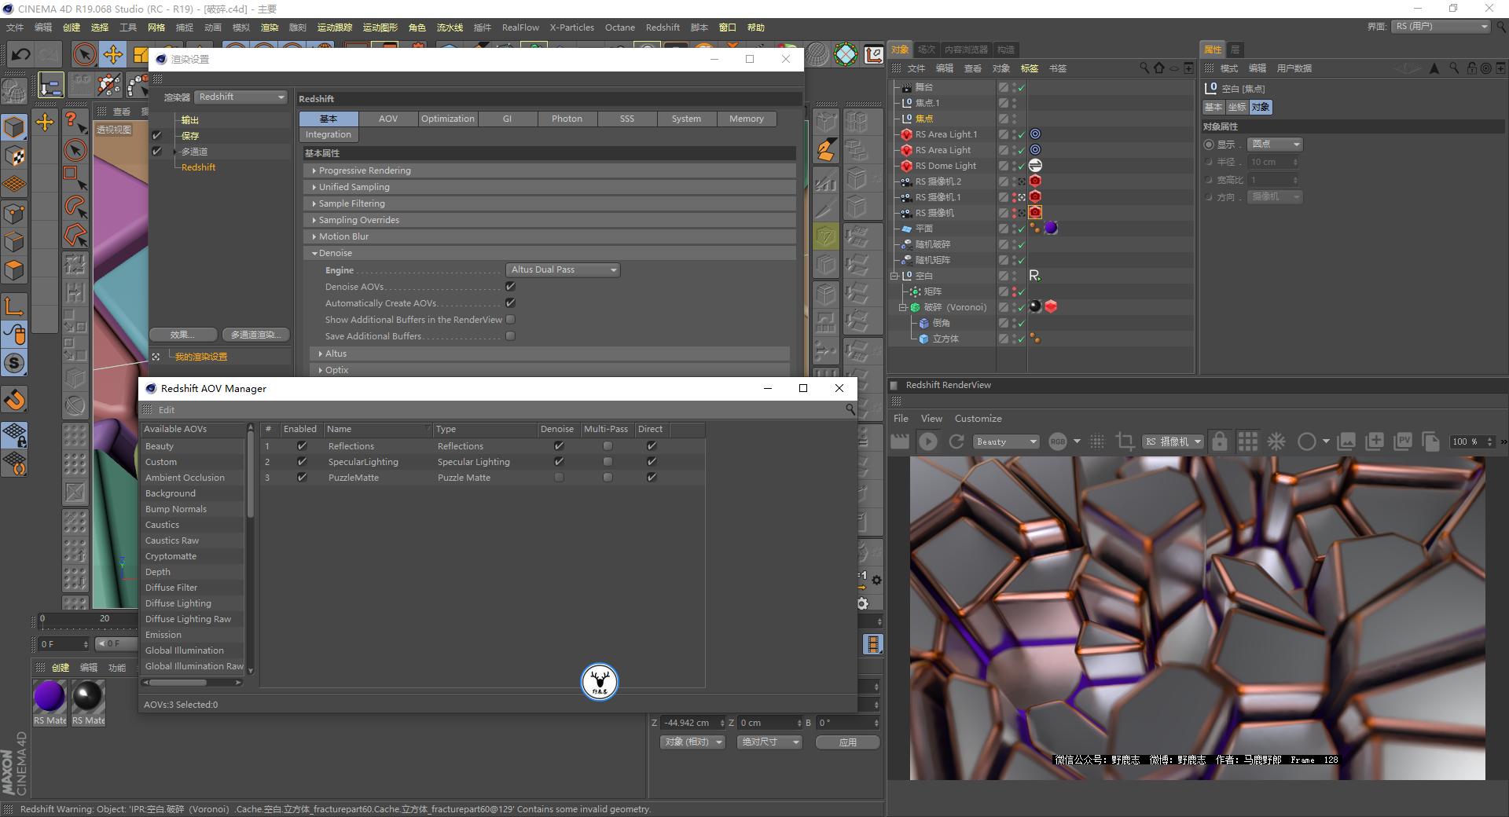Toggle the lock icon in the RenderView toolbar
1509x817 pixels.
[1221, 441]
